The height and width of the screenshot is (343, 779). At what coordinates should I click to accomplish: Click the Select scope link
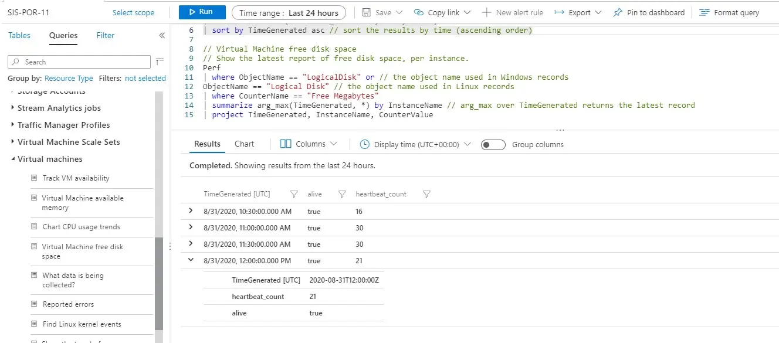click(x=133, y=12)
